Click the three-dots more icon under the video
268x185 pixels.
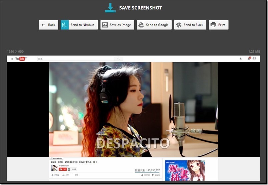73,175
